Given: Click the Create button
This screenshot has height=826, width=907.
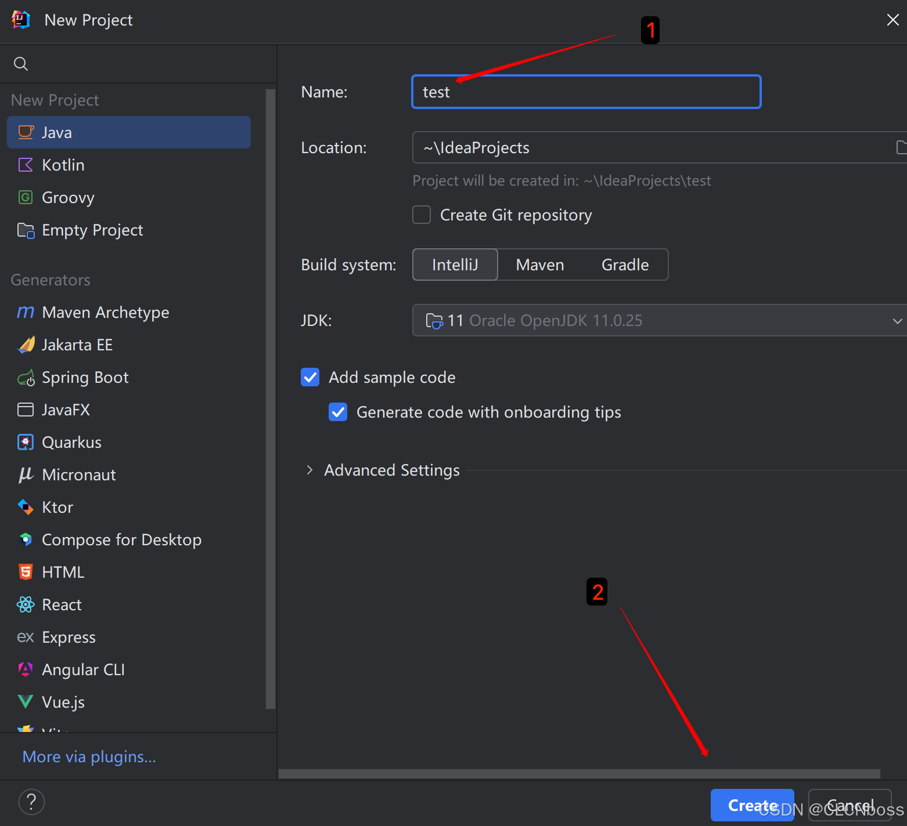Looking at the screenshot, I should [752, 805].
